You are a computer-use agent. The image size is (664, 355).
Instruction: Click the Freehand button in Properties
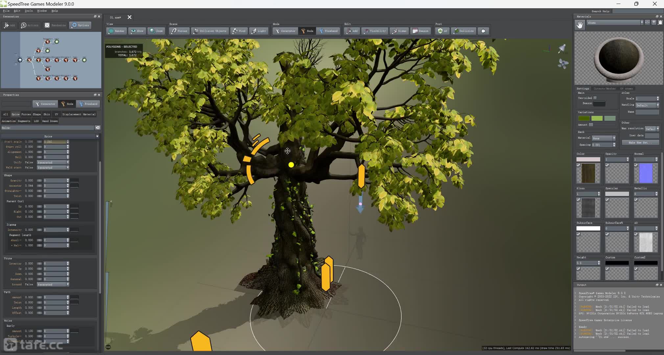click(88, 104)
